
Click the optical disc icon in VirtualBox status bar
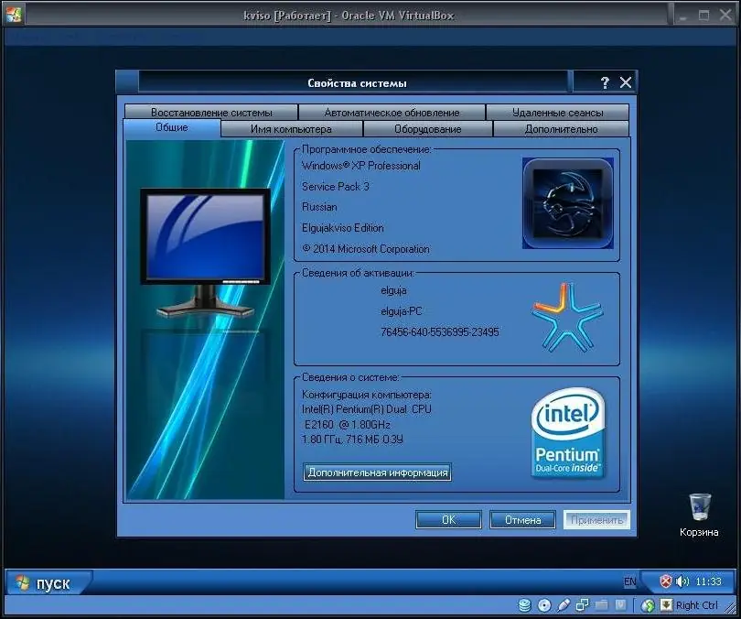(545, 605)
